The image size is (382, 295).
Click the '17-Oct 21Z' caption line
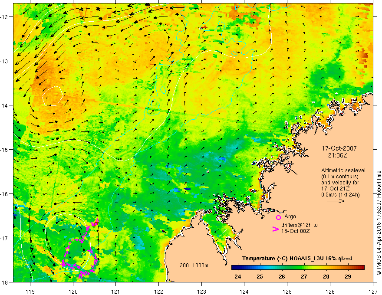click(x=336, y=189)
